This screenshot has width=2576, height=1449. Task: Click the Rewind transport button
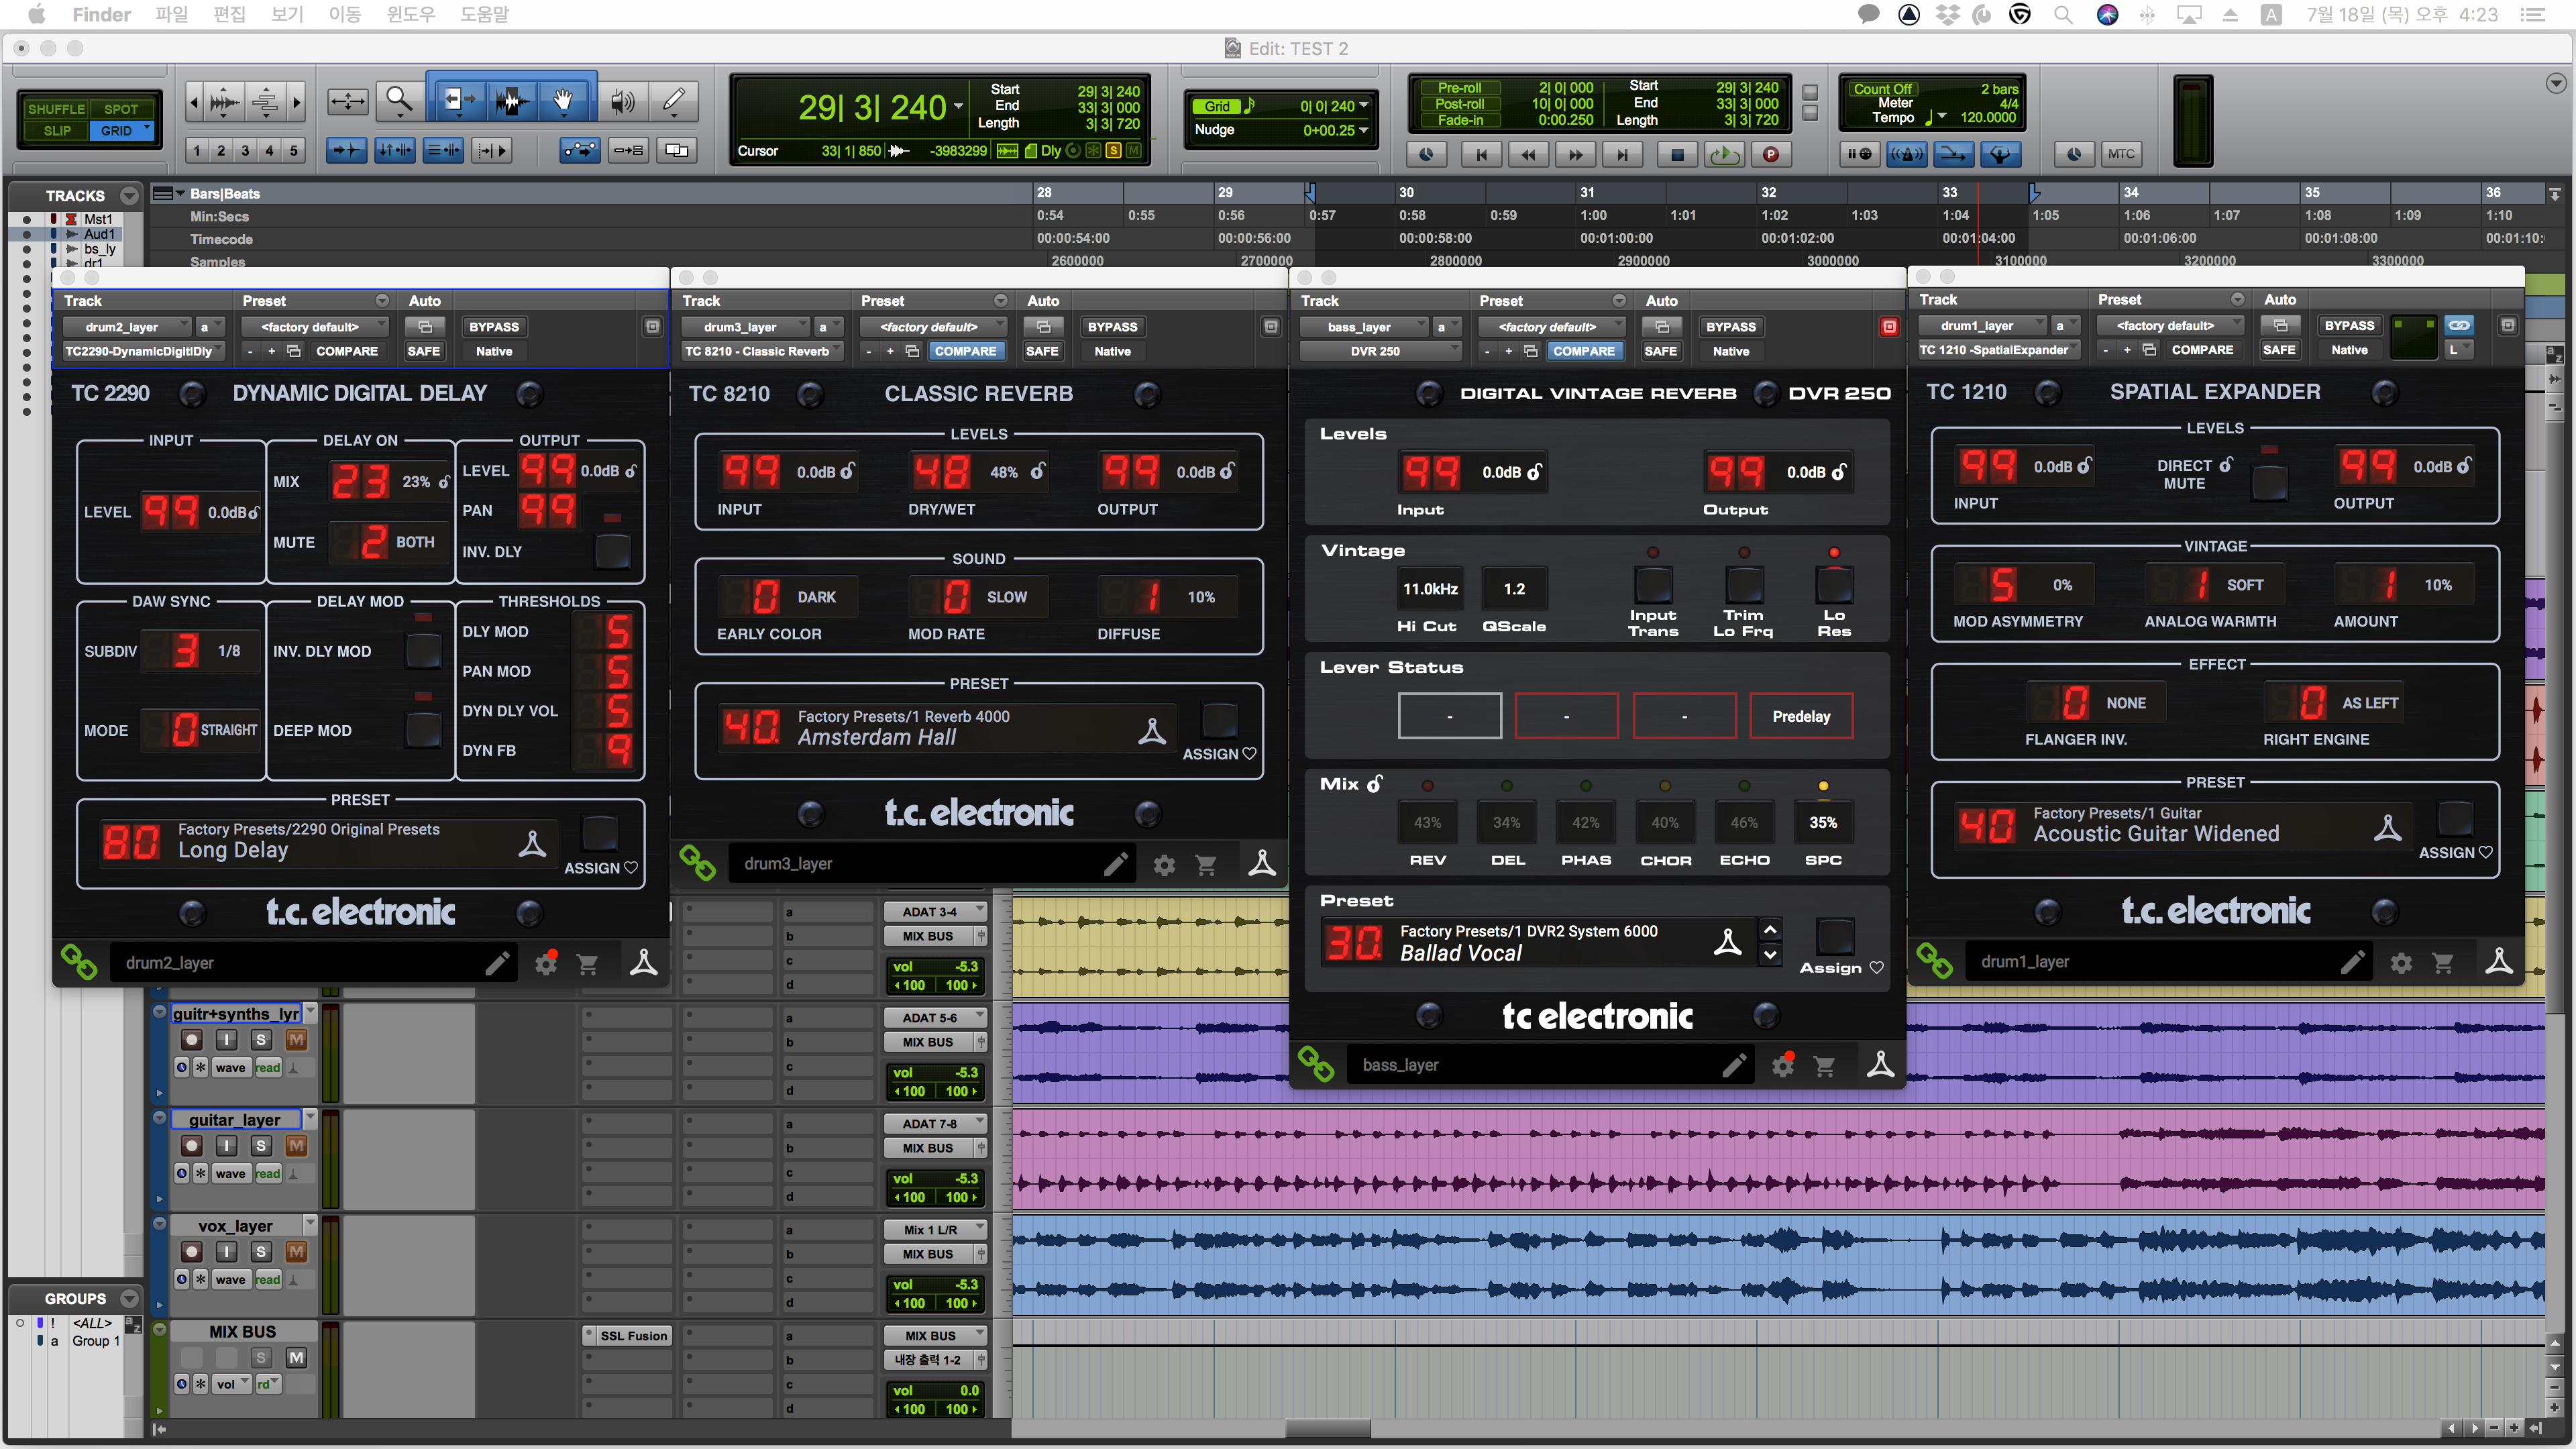(x=1528, y=154)
